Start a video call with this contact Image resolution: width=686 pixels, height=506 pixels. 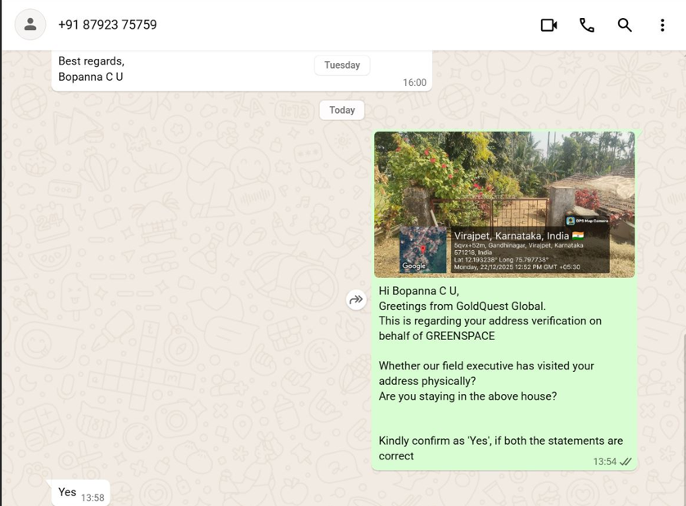click(x=548, y=25)
